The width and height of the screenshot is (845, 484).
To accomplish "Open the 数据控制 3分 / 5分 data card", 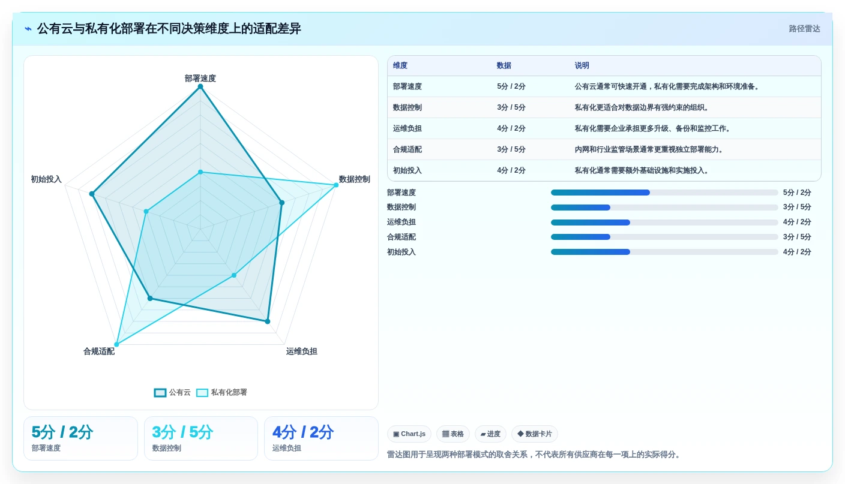I will click(x=201, y=438).
